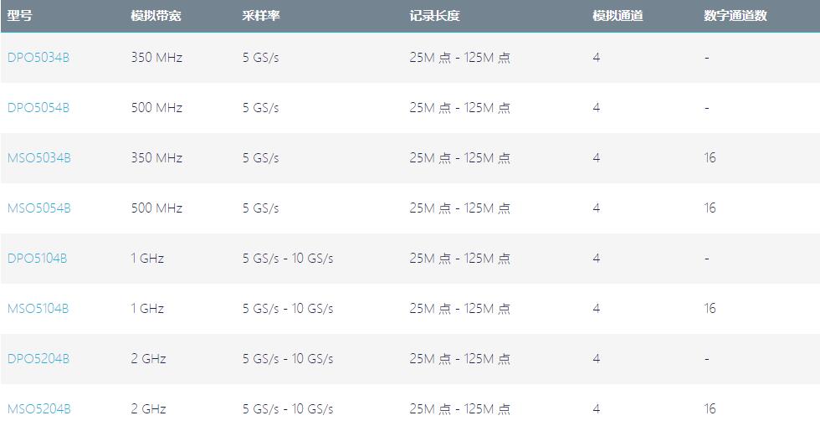Click the 型号 column header
Screen dimensions: 820x436
point(20,16)
